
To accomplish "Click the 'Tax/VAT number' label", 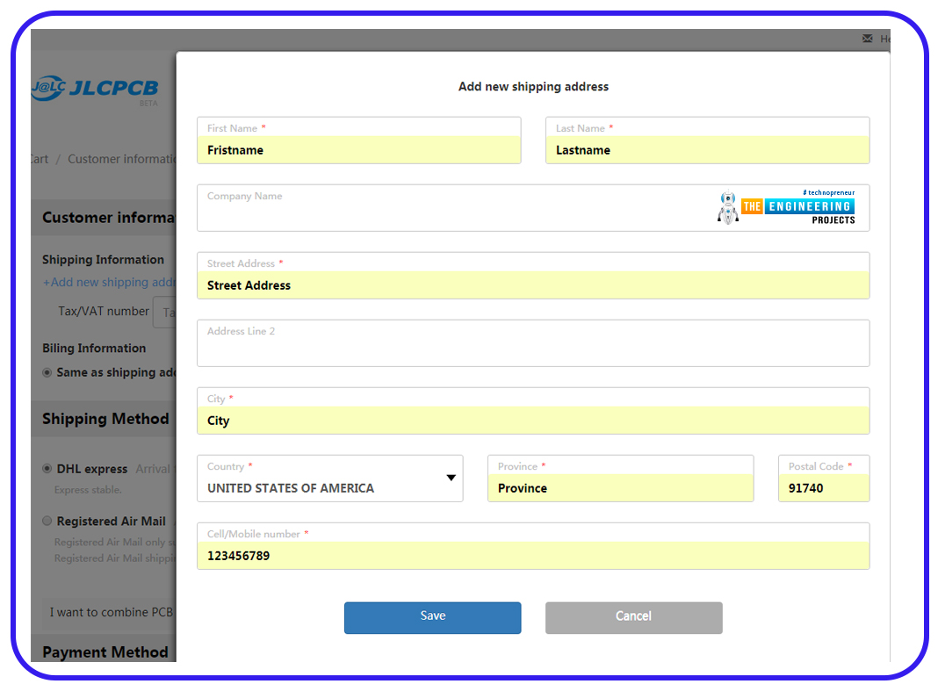I will click(x=104, y=312).
